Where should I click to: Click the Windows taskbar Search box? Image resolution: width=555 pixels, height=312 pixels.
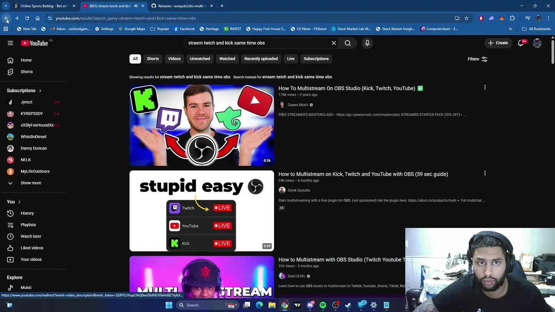pyautogui.click(x=208, y=305)
